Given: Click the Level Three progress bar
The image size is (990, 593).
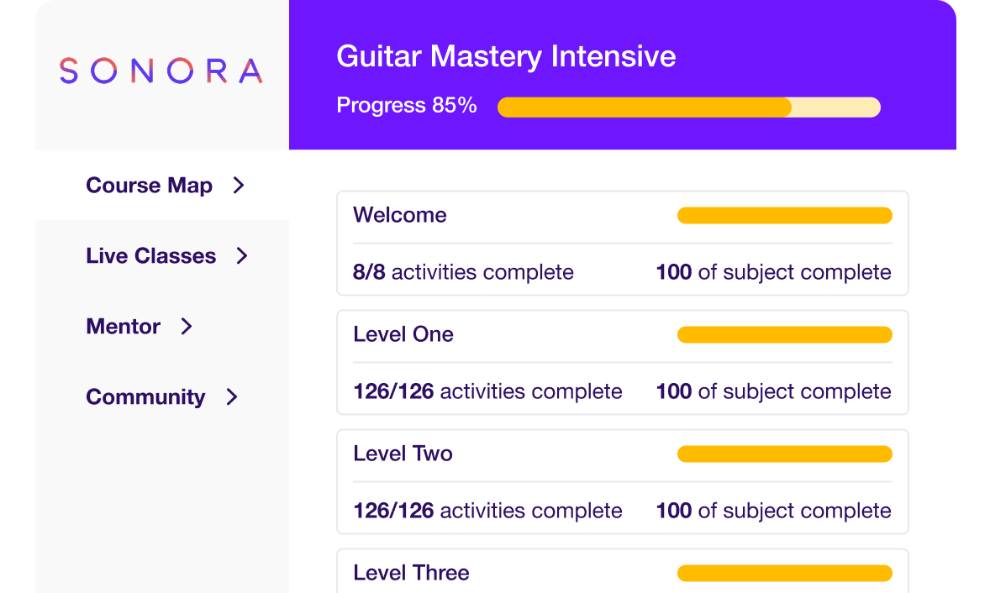Looking at the screenshot, I should click(784, 574).
